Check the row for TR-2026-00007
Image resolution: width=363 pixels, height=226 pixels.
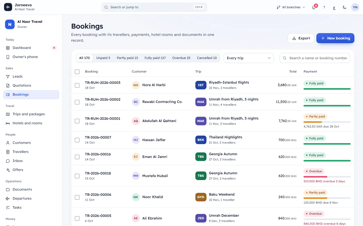coord(77,140)
